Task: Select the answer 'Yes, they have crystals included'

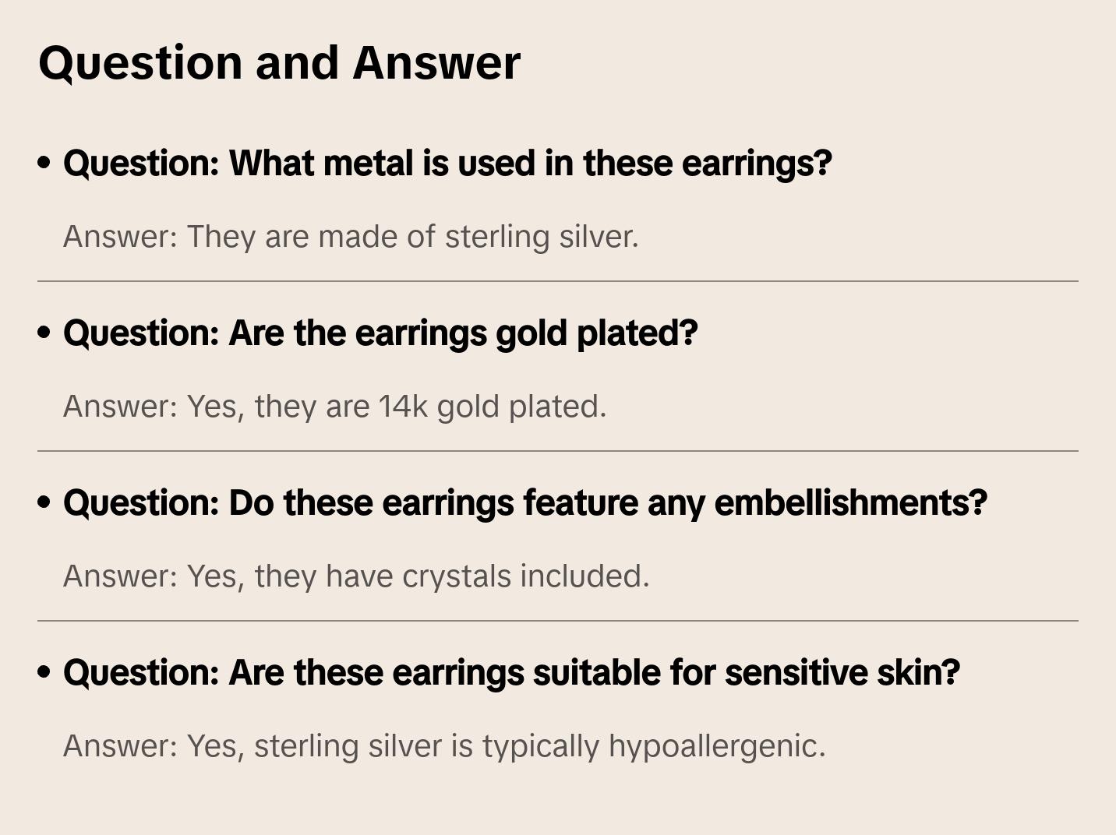Action: point(356,576)
